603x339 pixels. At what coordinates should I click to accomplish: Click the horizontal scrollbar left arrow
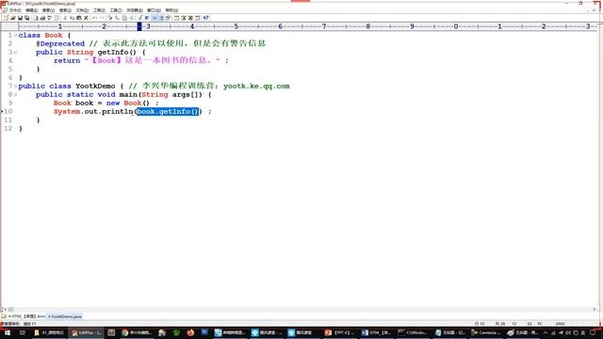tap(5, 309)
